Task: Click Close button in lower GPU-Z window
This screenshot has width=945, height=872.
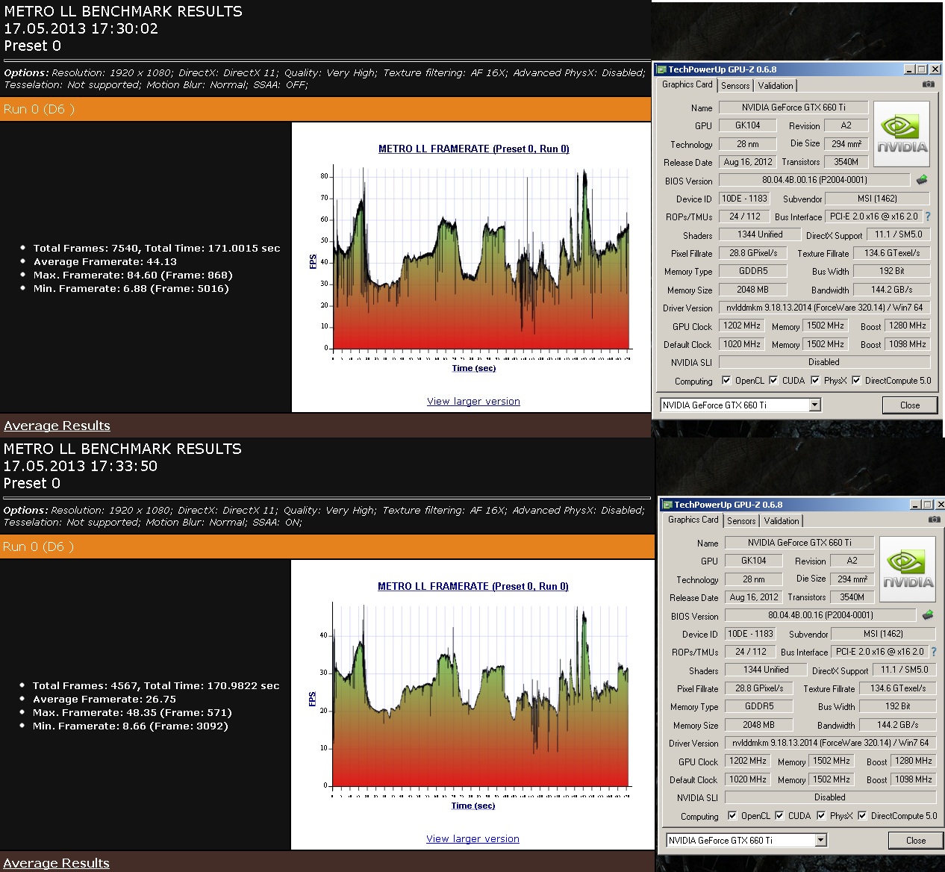Action: (x=915, y=840)
